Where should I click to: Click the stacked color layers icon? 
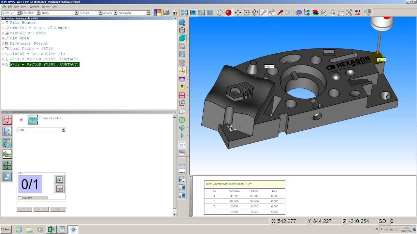pyautogui.click(x=315, y=12)
